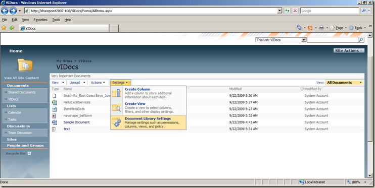Open the Favorites menu

(x=40, y=20)
